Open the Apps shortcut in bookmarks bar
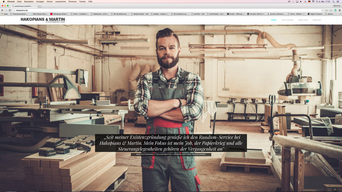Screen dimensions: 342x192 click(x=4, y=14)
